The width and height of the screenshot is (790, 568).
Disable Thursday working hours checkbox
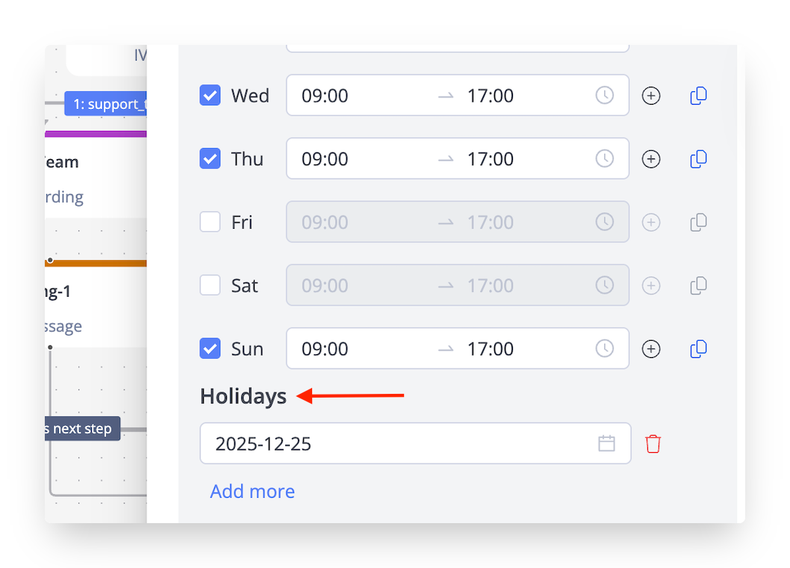pos(211,159)
